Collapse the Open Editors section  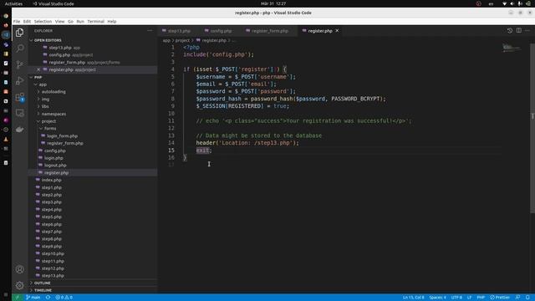(48, 40)
